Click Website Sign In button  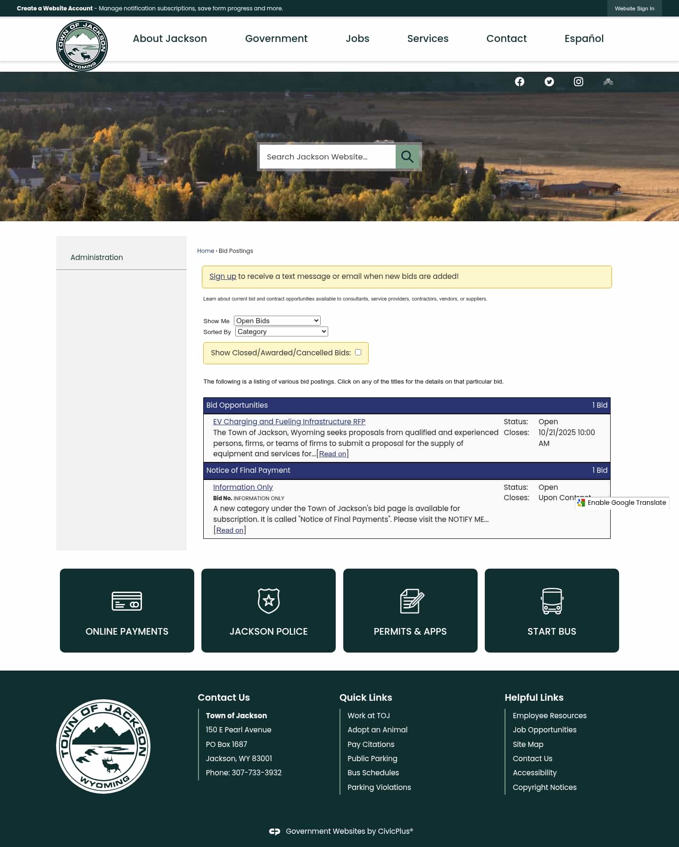click(635, 8)
